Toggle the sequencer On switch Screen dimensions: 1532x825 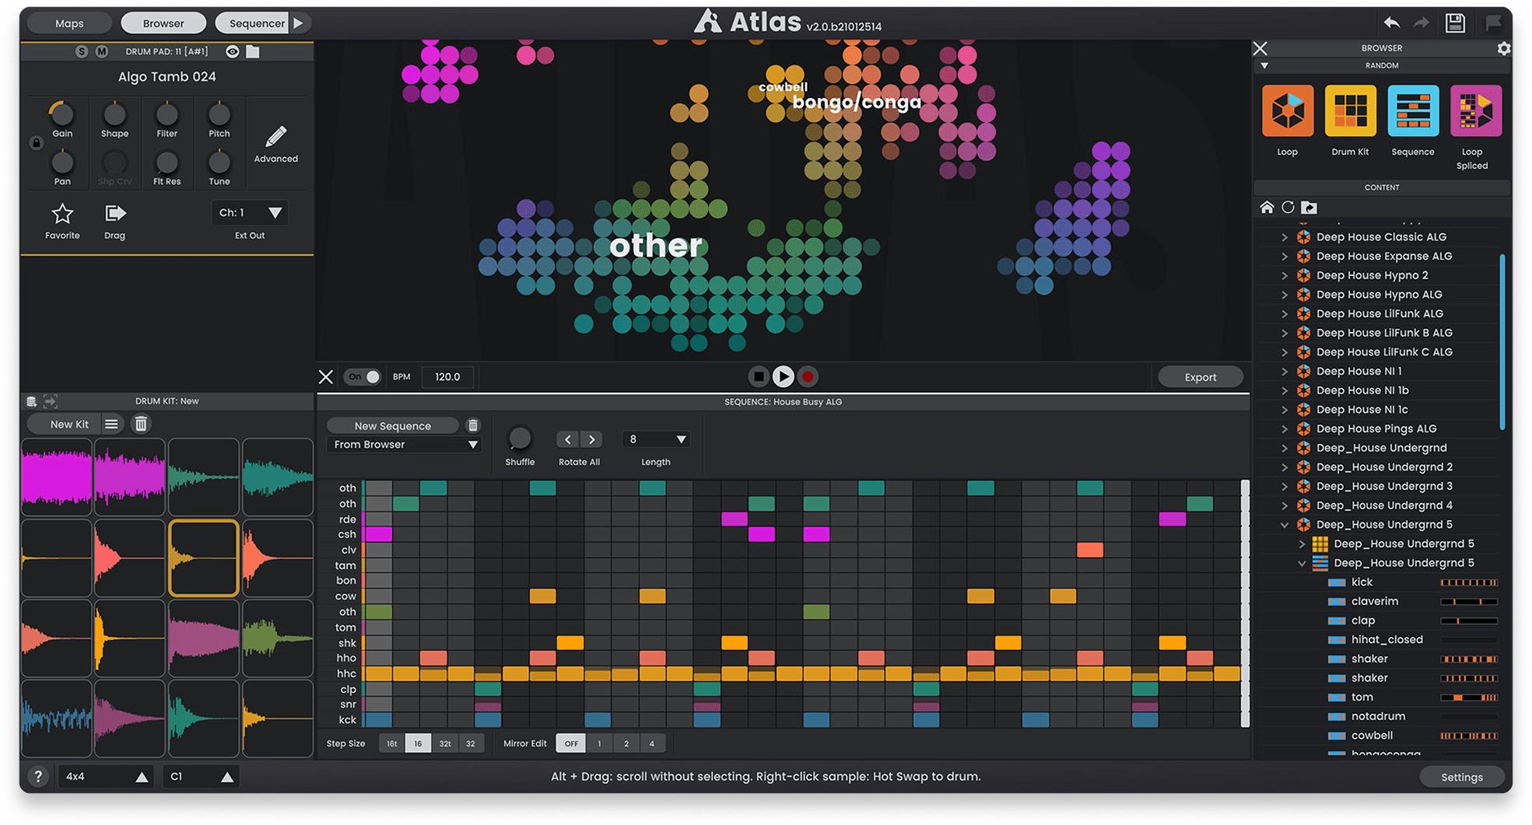tap(363, 377)
